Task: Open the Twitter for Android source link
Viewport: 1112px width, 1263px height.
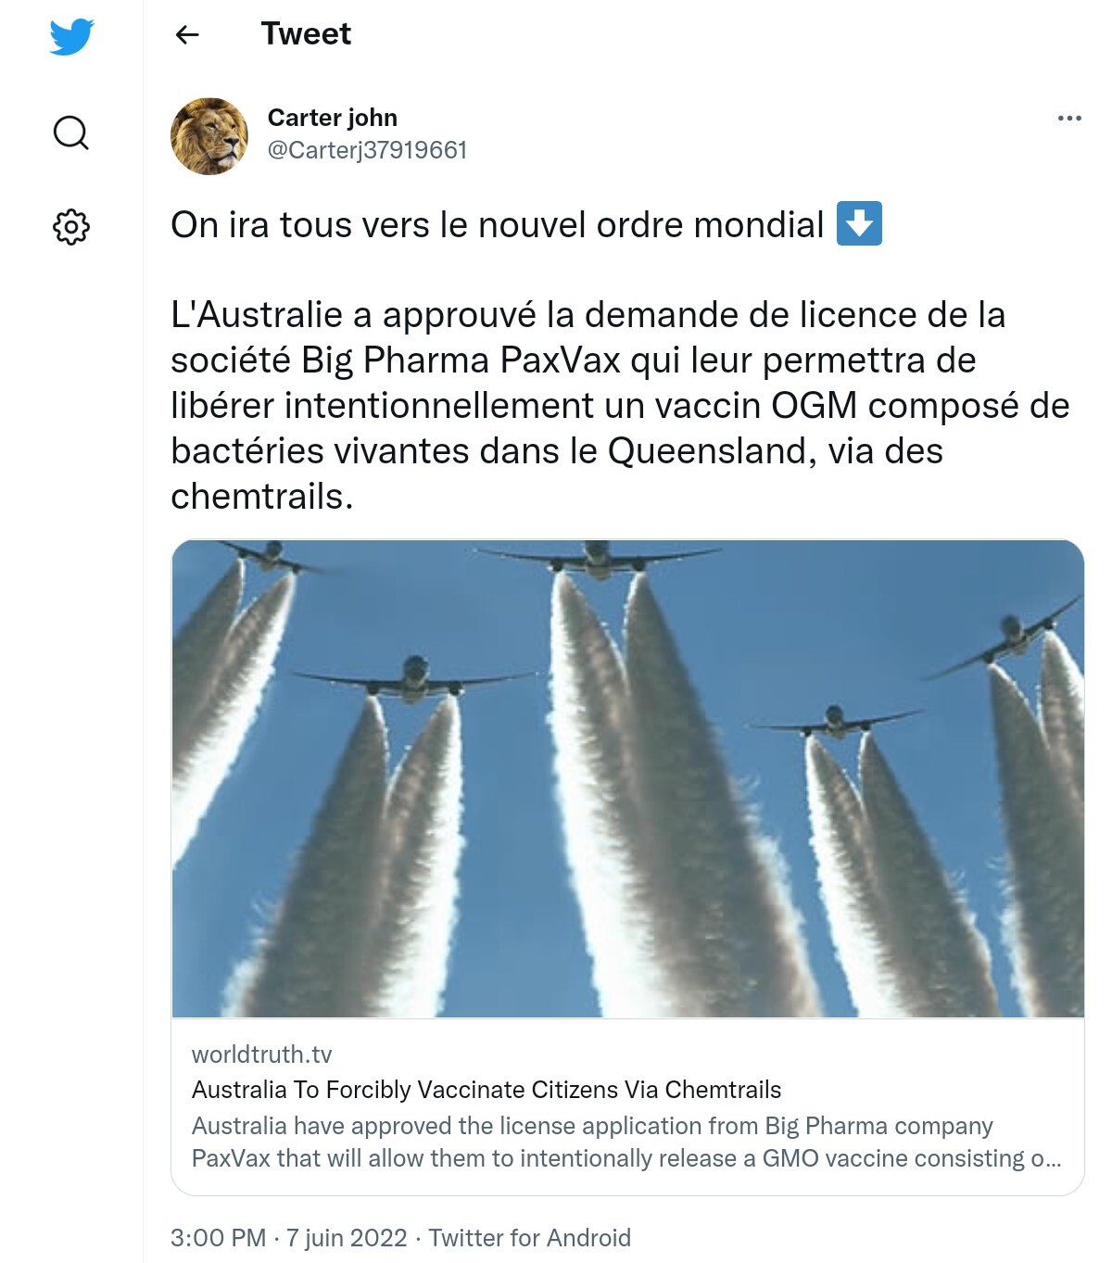Action: point(529,1238)
